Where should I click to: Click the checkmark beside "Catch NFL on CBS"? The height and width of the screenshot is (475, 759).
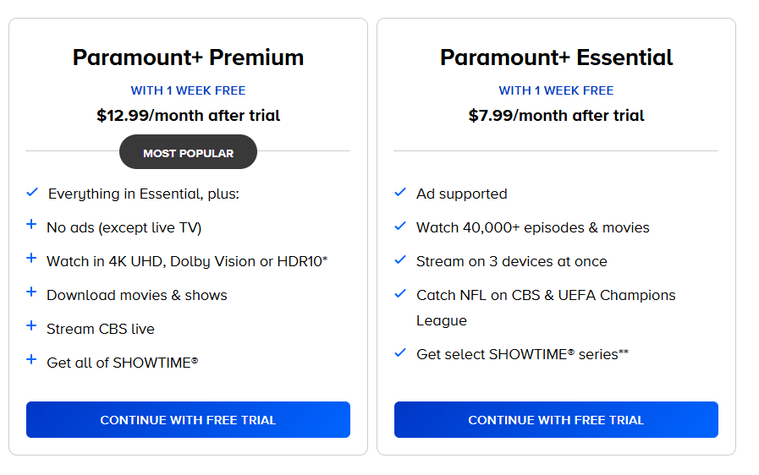click(400, 294)
